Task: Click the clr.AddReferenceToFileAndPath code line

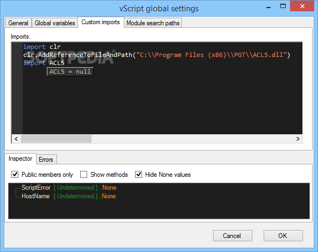Action: click(157, 55)
